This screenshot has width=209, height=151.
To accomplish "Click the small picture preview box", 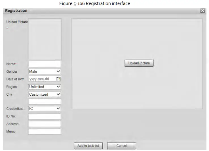I will click(45, 39).
